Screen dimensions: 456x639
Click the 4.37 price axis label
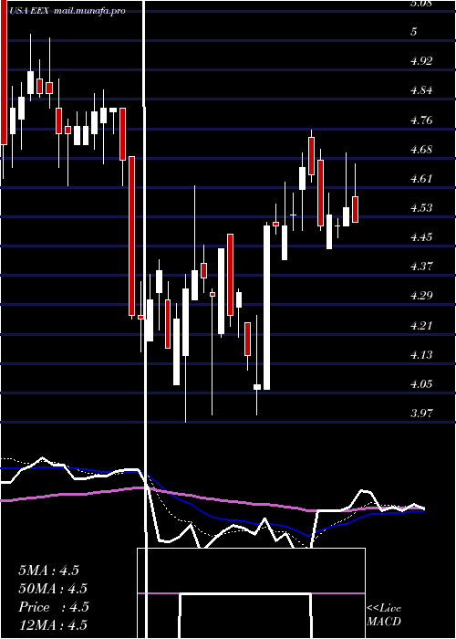tap(421, 267)
